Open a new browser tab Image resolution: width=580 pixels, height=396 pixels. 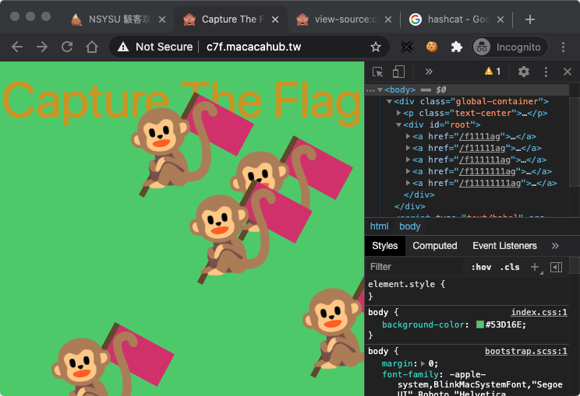tap(529, 19)
